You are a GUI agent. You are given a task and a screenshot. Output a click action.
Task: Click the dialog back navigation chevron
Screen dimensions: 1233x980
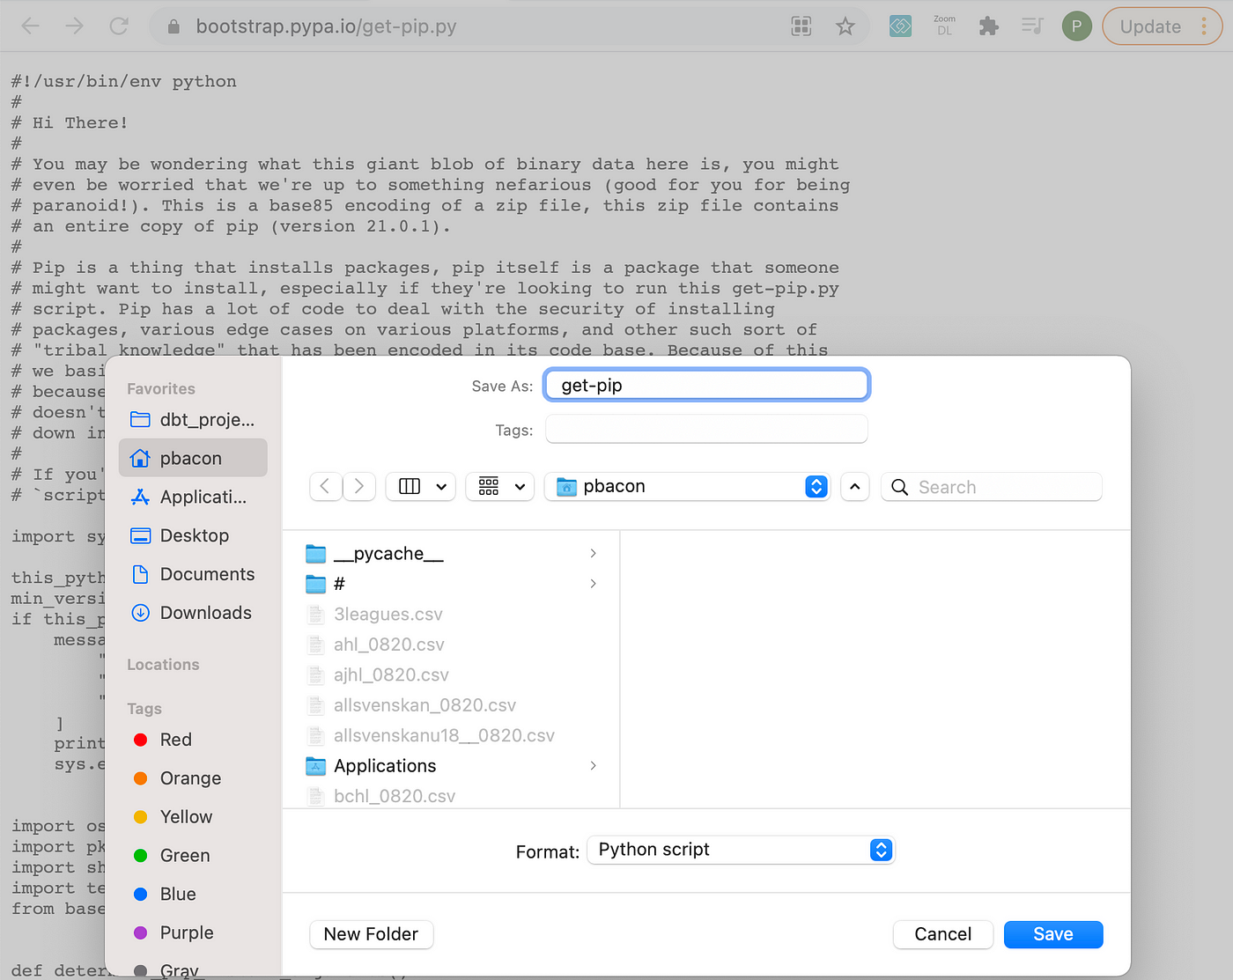click(326, 486)
